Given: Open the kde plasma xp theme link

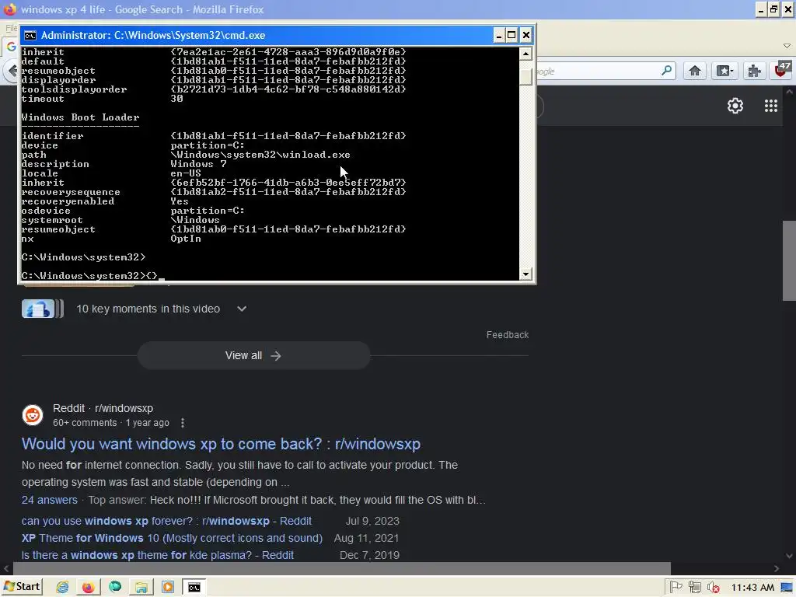Looking at the screenshot, I should (157, 555).
